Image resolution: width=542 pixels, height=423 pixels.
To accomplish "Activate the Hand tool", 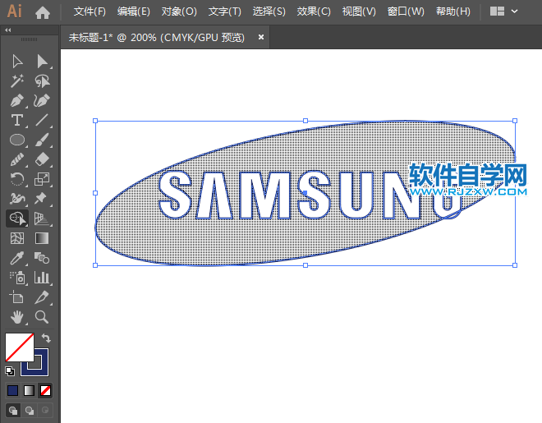I will pos(17,317).
